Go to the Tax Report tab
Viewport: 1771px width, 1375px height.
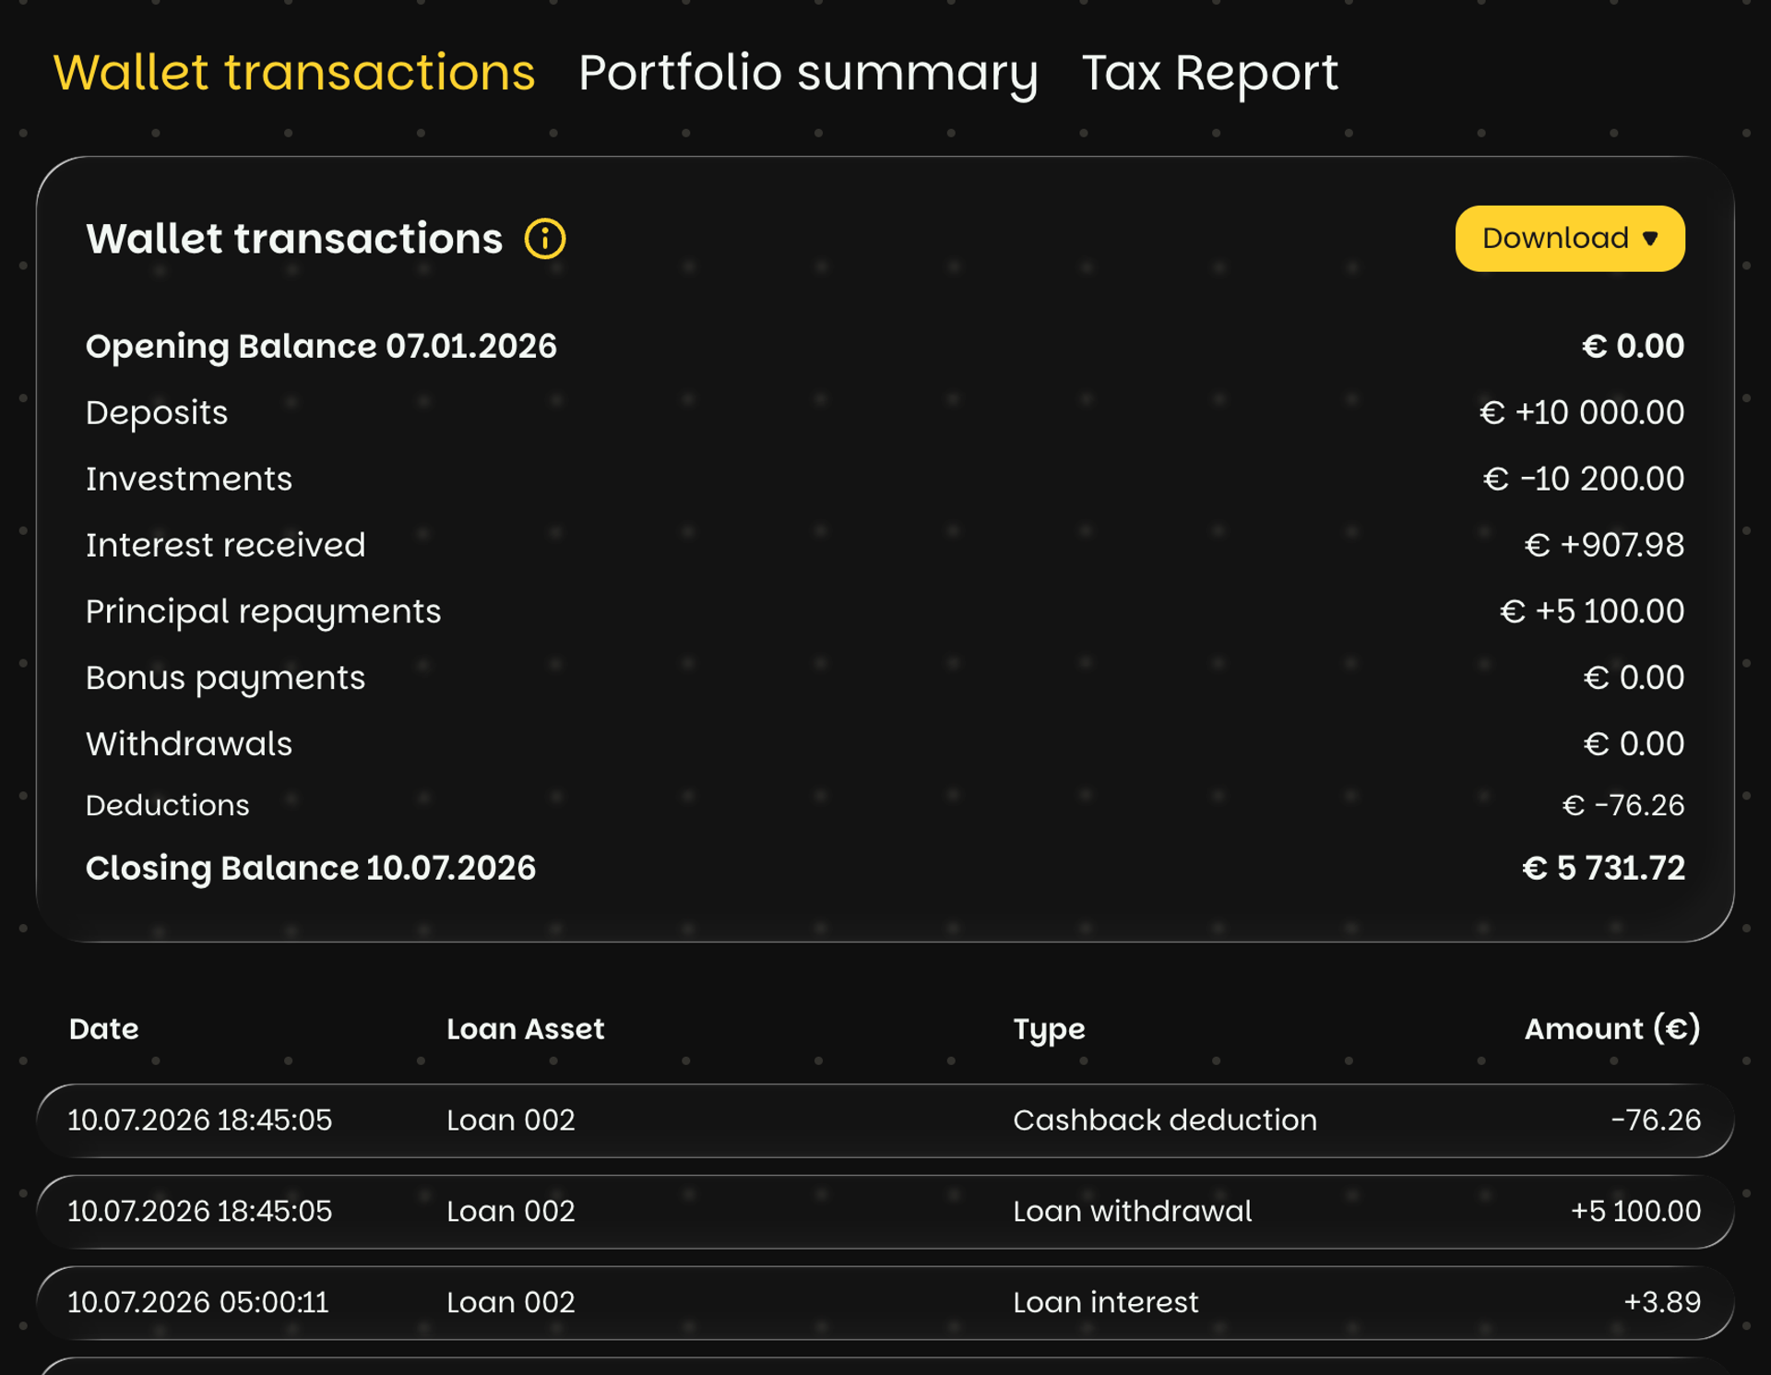pyautogui.click(x=1209, y=73)
